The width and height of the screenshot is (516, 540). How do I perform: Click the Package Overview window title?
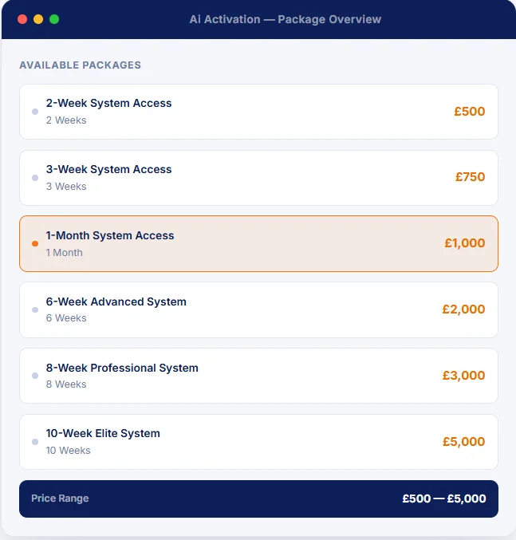[x=286, y=19]
